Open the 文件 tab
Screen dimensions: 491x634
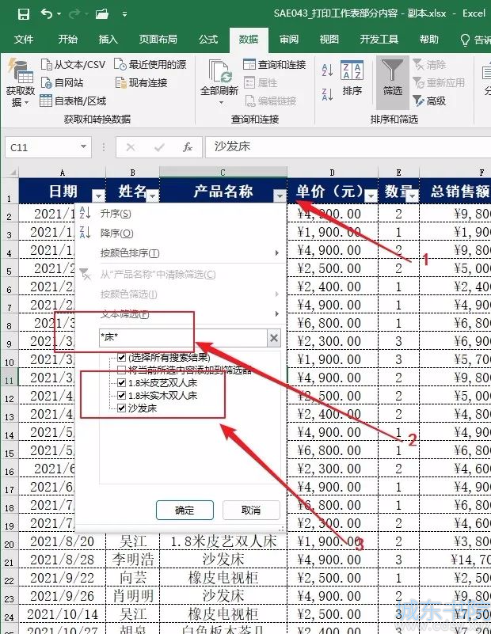click(24, 40)
